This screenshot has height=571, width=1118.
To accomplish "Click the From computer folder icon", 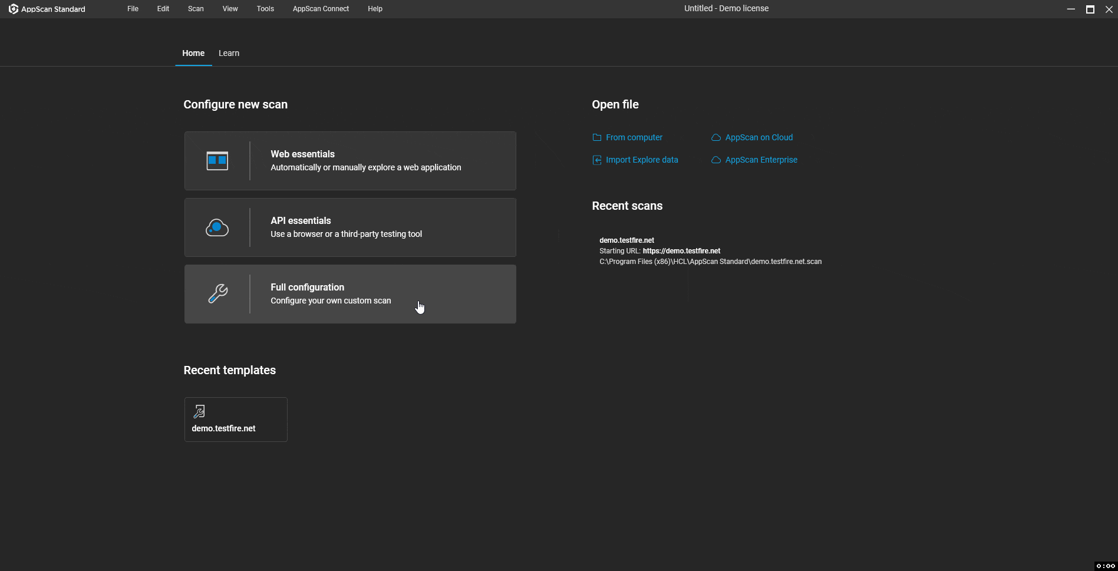I will [x=596, y=137].
